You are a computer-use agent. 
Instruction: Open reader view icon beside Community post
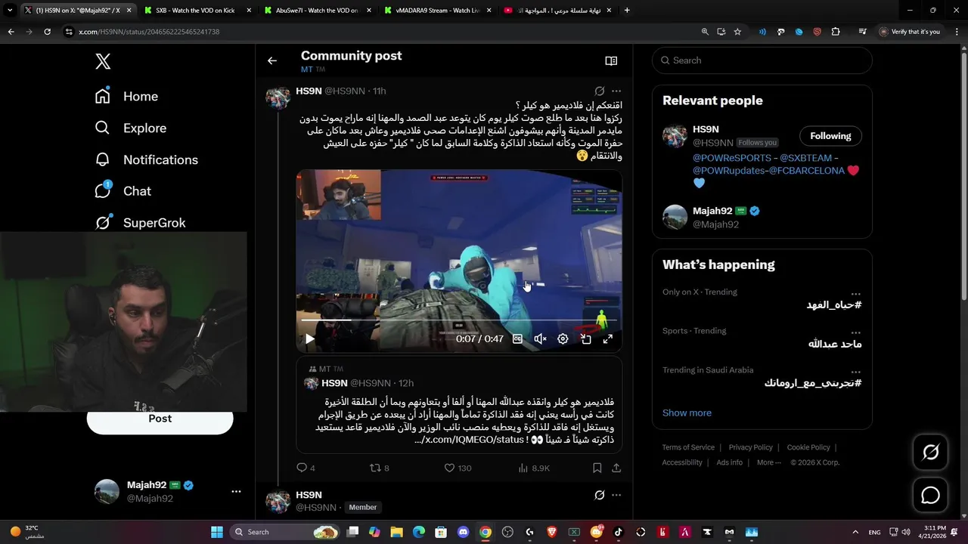(611, 60)
